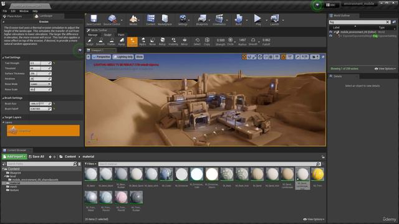
Task: Click the Save All button
Action: coord(37,157)
